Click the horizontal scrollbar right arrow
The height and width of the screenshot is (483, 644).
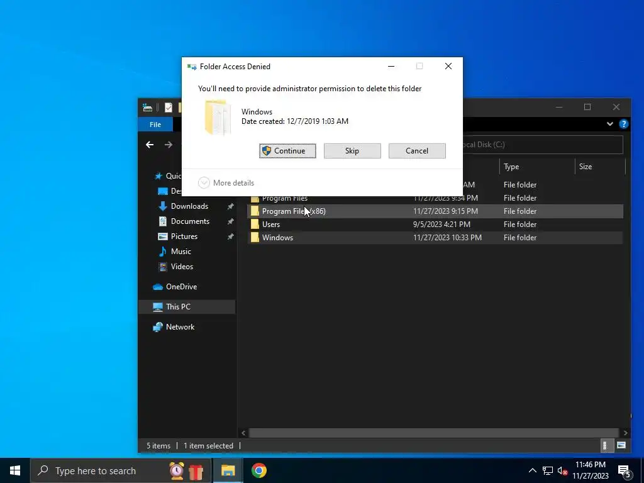(x=626, y=433)
